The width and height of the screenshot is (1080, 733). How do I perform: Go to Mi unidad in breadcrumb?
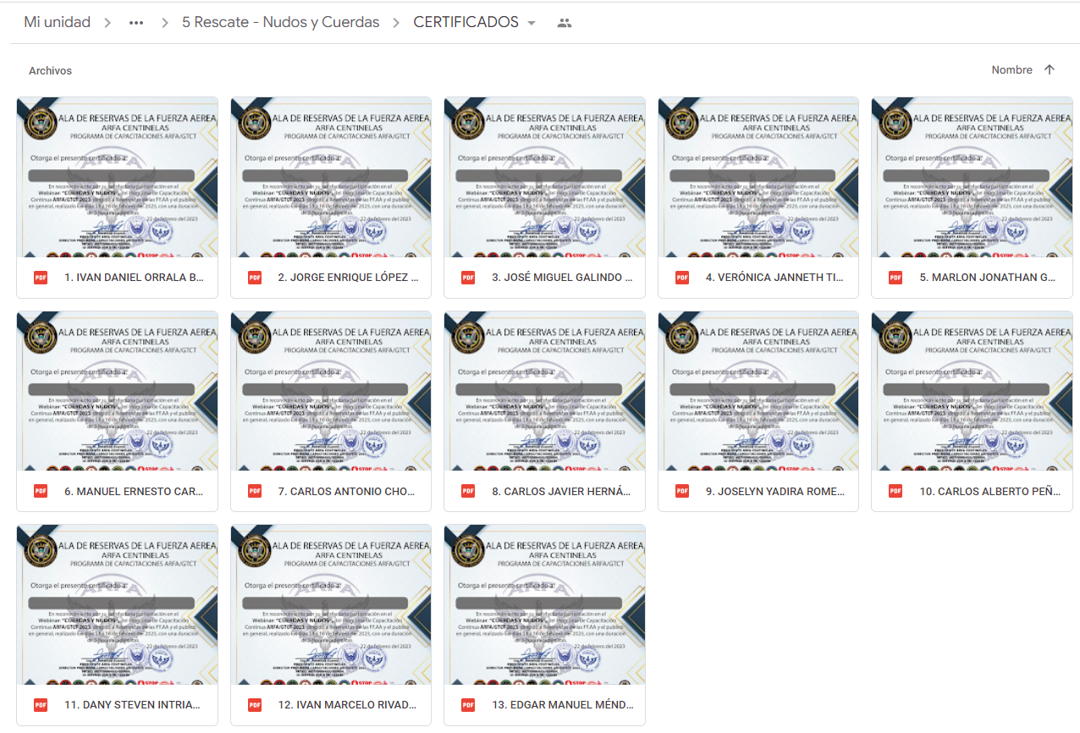[x=57, y=23]
